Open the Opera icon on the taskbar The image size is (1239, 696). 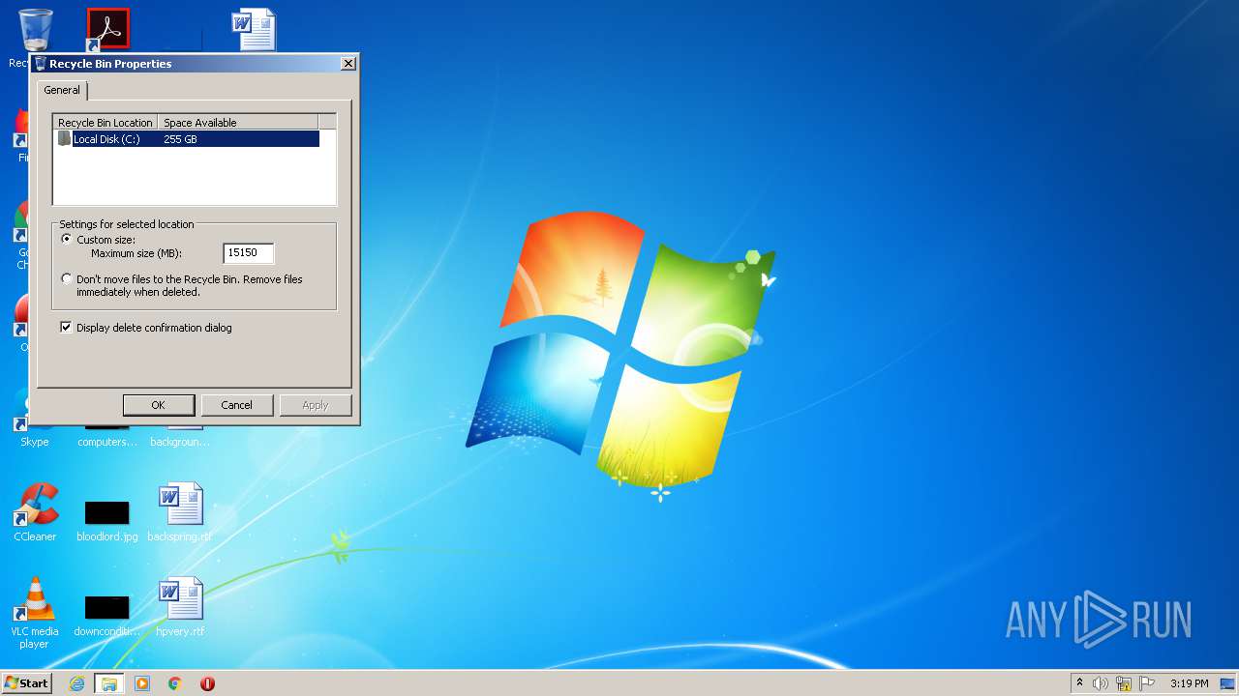tap(207, 683)
